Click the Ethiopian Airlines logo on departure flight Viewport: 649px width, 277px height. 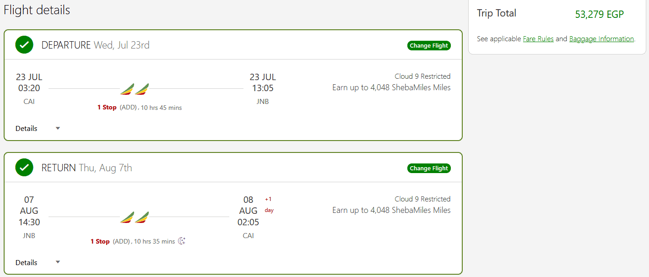click(x=135, y=89)
